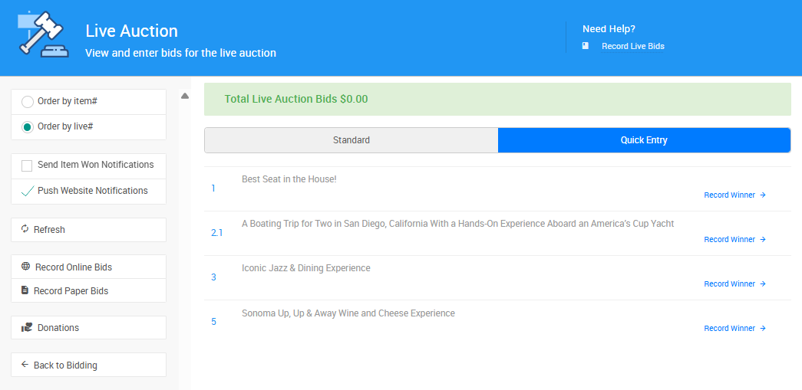Click the document icon for Record Paper Bids
Screen dimensions: 802x390
pyautogui.click(x=25, y=290)
